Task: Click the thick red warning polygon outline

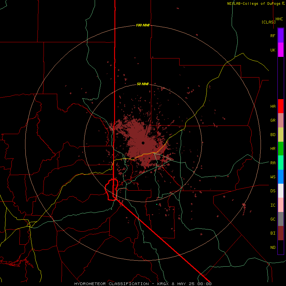Action: [x=112, y=190]
